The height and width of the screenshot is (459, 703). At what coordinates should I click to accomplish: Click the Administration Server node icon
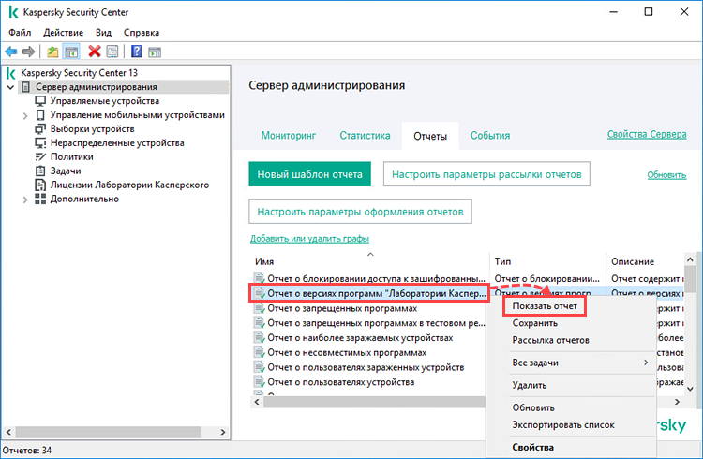[26, 87]
